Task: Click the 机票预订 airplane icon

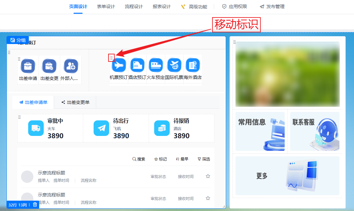Action: pos(119,65)
